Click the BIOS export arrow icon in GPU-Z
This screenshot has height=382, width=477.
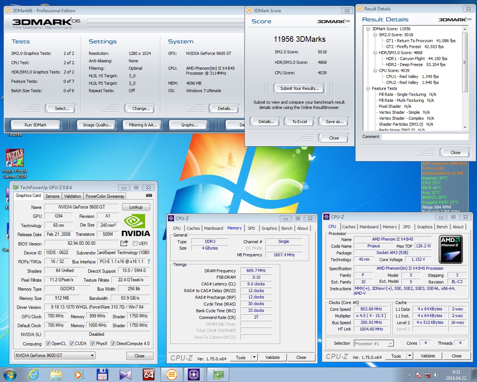(x=124, y=243)
